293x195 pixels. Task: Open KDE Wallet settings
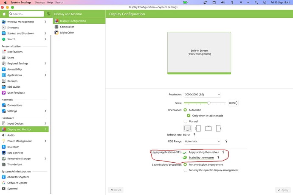click(x=24, y=87)
